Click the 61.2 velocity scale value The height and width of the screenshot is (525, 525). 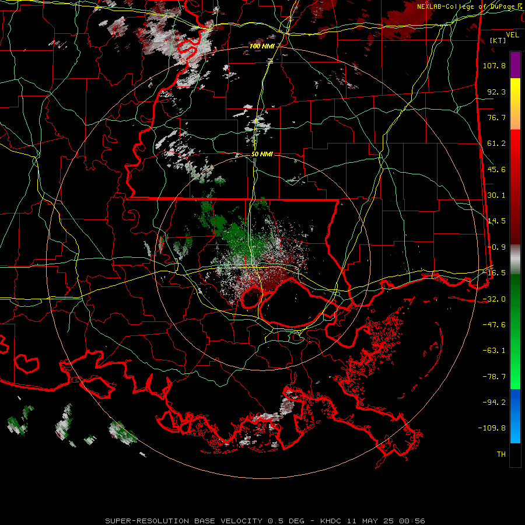tap(496, 143)
